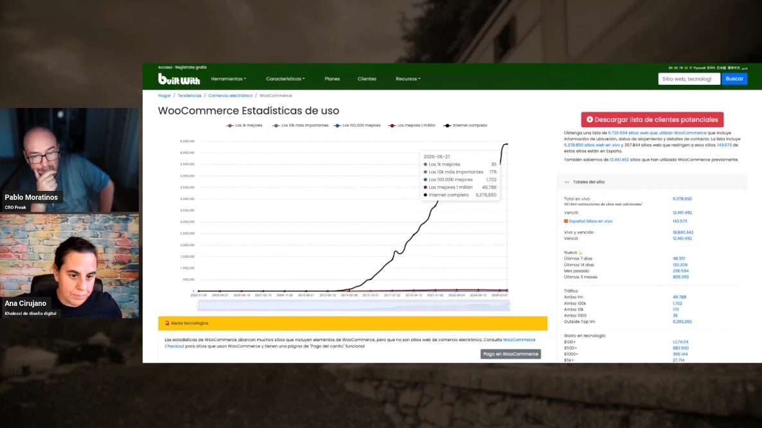
Task: Click the download icon on the red button
Action: 589,120
